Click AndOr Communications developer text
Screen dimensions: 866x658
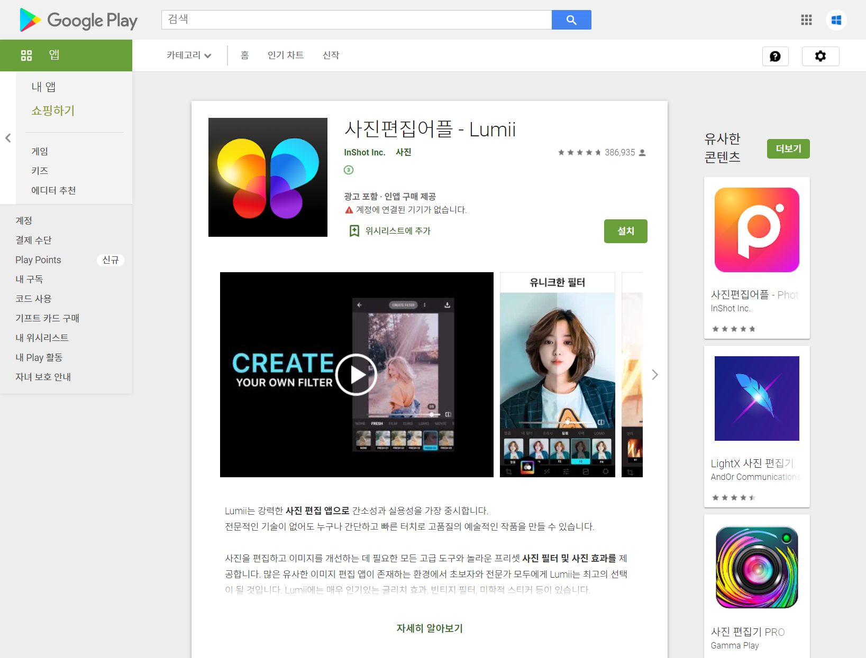(755, 477)
